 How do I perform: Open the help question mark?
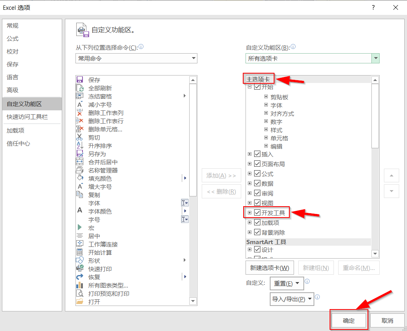(373, 7)
